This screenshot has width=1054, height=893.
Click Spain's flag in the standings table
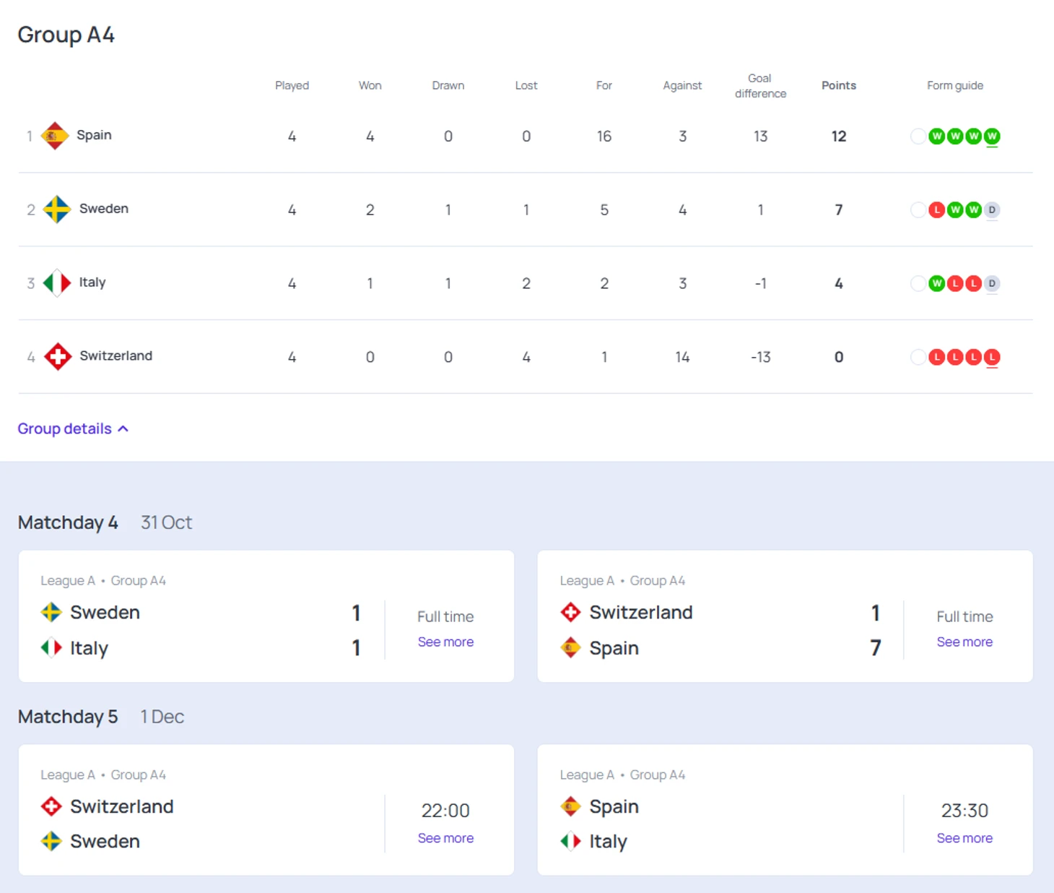tap(54, 136)
